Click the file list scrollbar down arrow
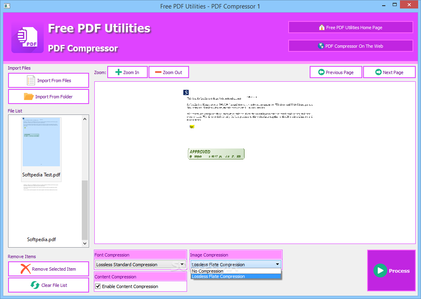Screen dimensions: 421x299 click(85, 243)
